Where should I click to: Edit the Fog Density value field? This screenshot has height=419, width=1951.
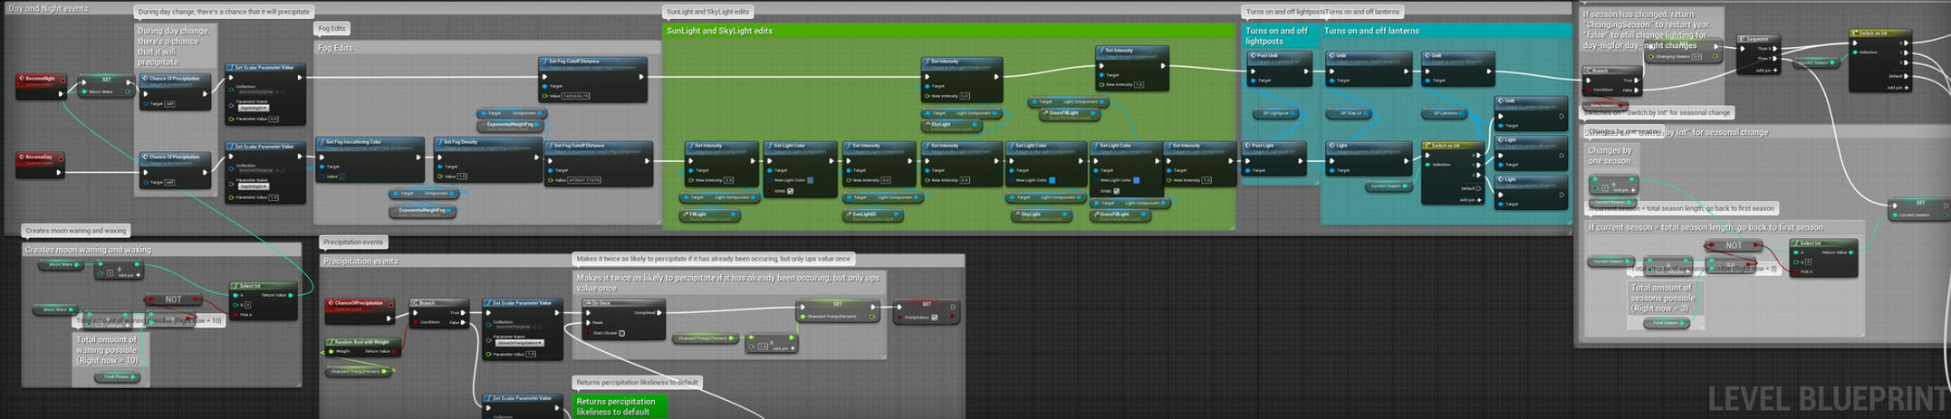[462, 176]
